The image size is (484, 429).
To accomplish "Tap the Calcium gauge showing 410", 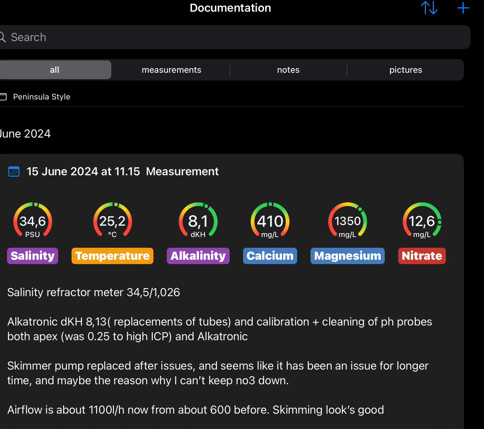I will pos(270,221).
